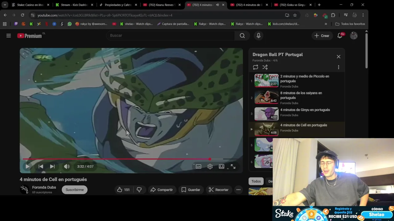Image resolution: width=394 pixels, height=221 pixels.
Task: Close the Dragon Ball PT Portugal playlist panel
Action: point(339,56)
